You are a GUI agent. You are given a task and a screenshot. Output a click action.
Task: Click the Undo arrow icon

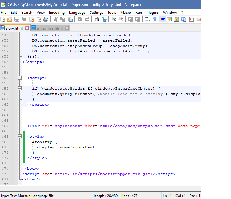coord(80,19)
